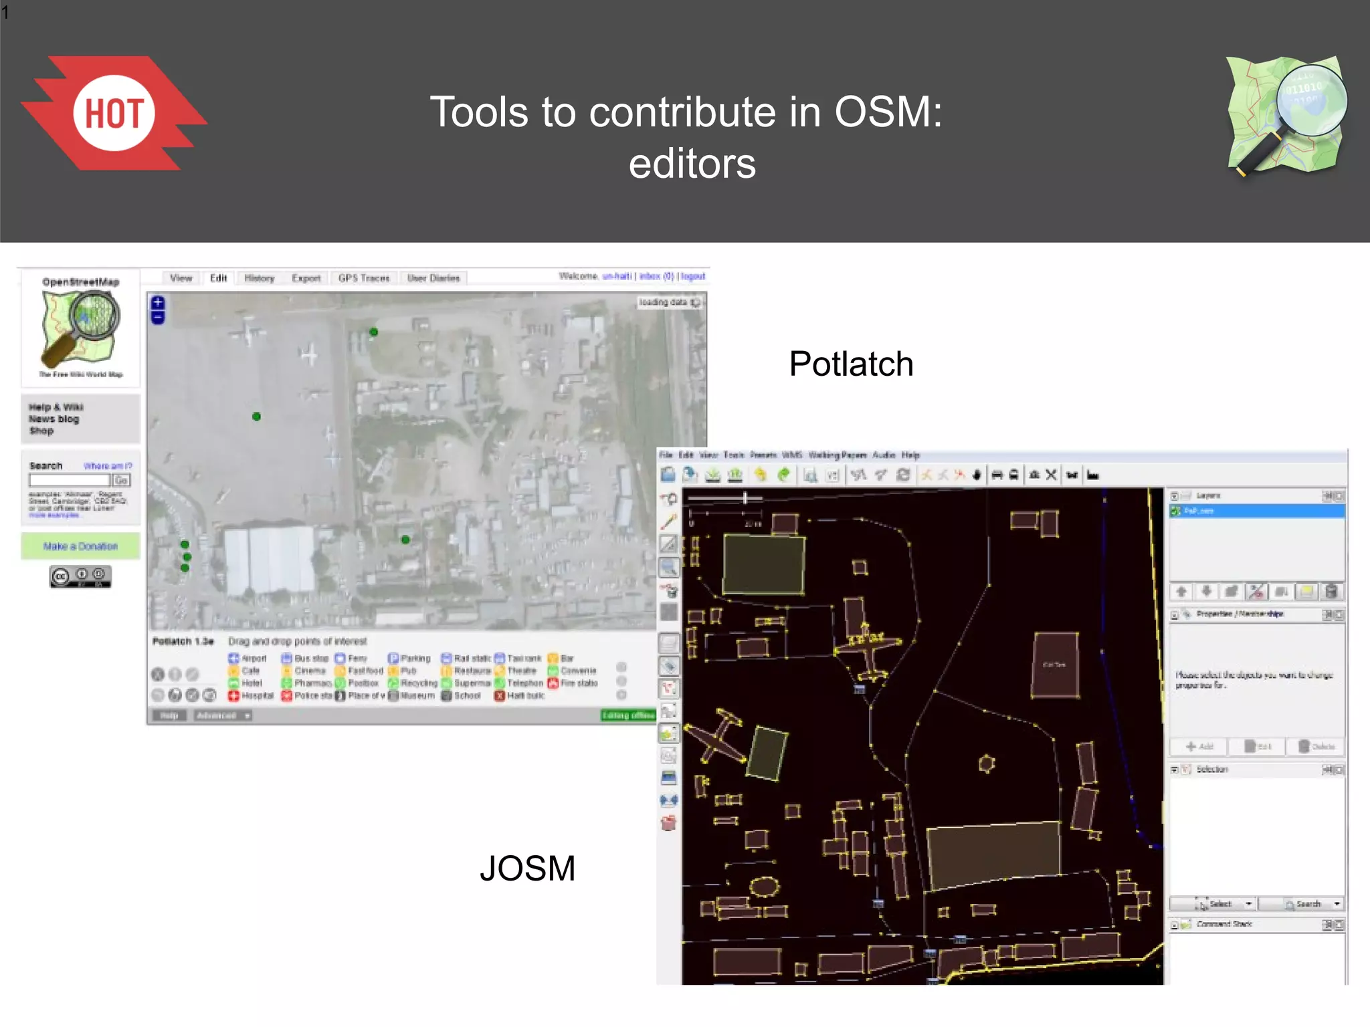Collapse the Command Stack panel

click(x=1174, y=925)
